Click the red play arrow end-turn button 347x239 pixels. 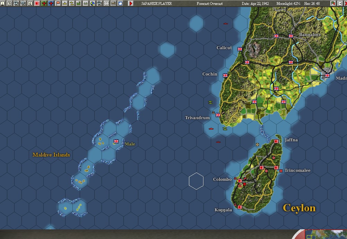pyautogui.click(x=131, y=3)
